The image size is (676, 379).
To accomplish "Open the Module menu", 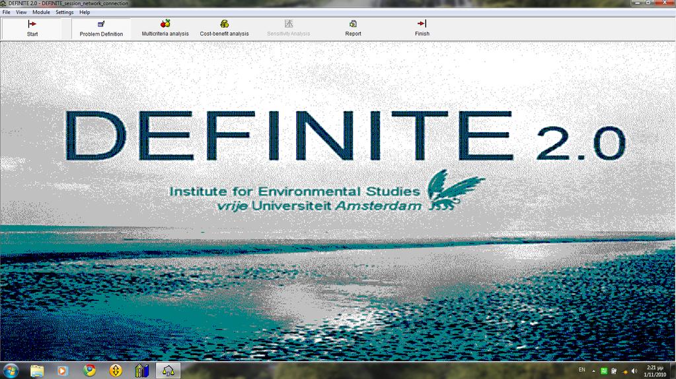I will [x=41, y=12].
